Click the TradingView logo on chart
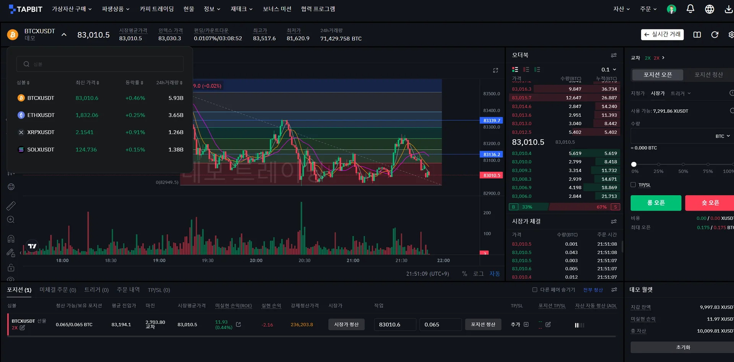Image resolution: width=734 pixels, height=362 pixels. (32, 246)
